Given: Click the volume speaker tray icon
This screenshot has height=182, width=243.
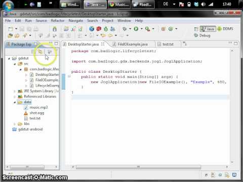Looking at the screenshot, I should click(x=204, y=4).
